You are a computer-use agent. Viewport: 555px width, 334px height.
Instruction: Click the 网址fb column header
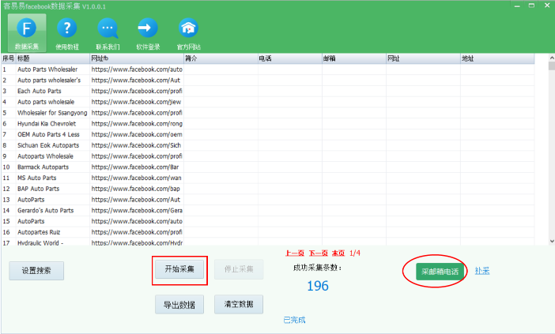pos(137,58)
